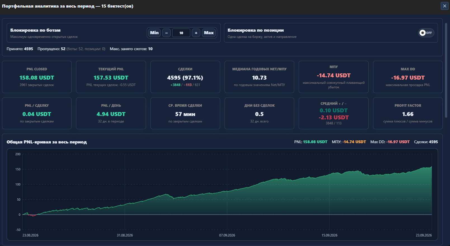Click the Макс. занято слотов: 10 text
450x246 pixels.
pos(131,49)
